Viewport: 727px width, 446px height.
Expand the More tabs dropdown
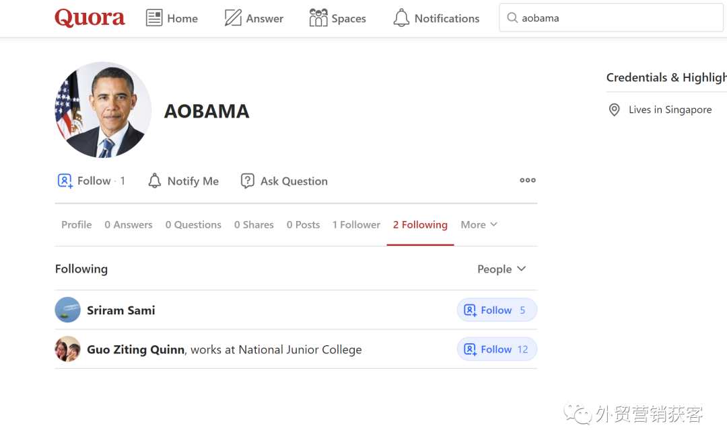pos(479,225)
